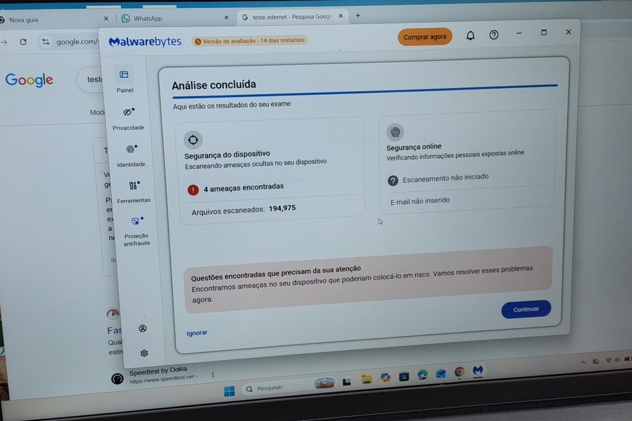Open Google Chrome from the taskbar
632x421 pixels.
coord(459,372)
